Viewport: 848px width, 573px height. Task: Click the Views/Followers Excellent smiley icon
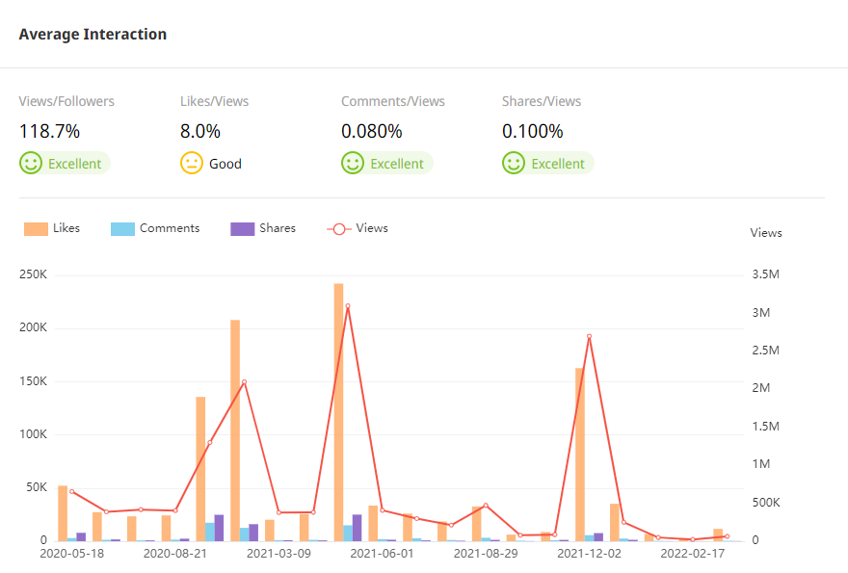point(31,164)
